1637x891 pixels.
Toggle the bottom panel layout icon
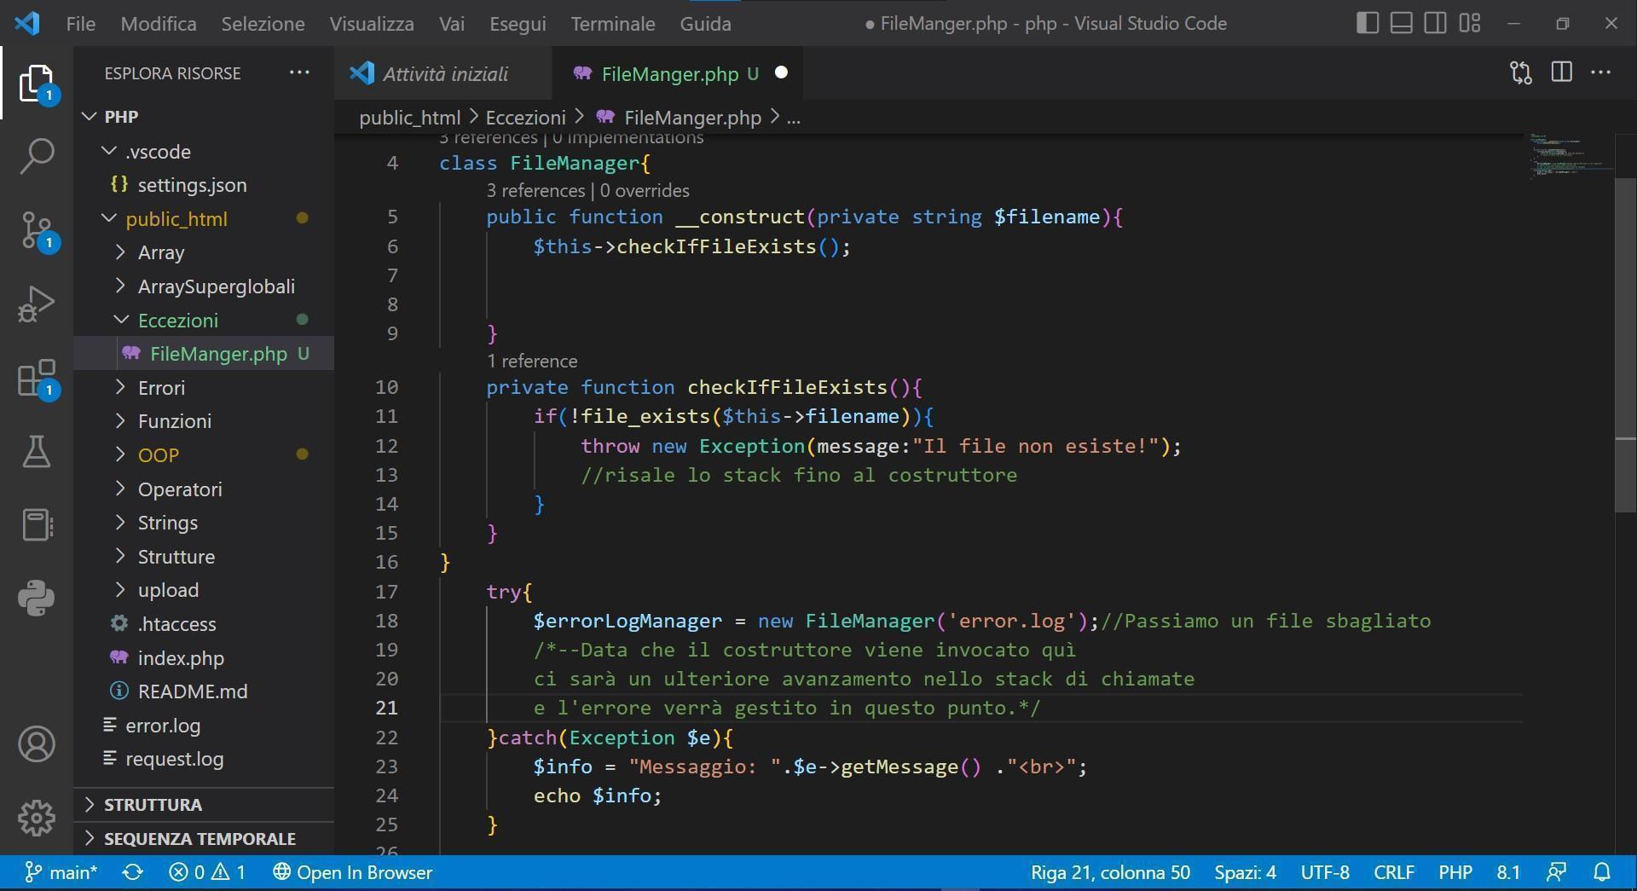coord(1402,23)
